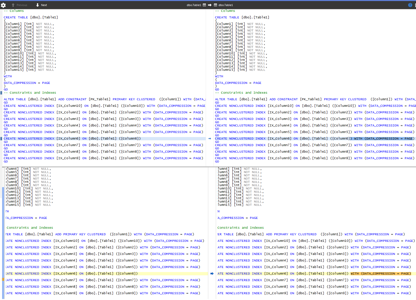Click IX_Column4 index line in lower-left pane
416x300 pixels.
point(103,260)
